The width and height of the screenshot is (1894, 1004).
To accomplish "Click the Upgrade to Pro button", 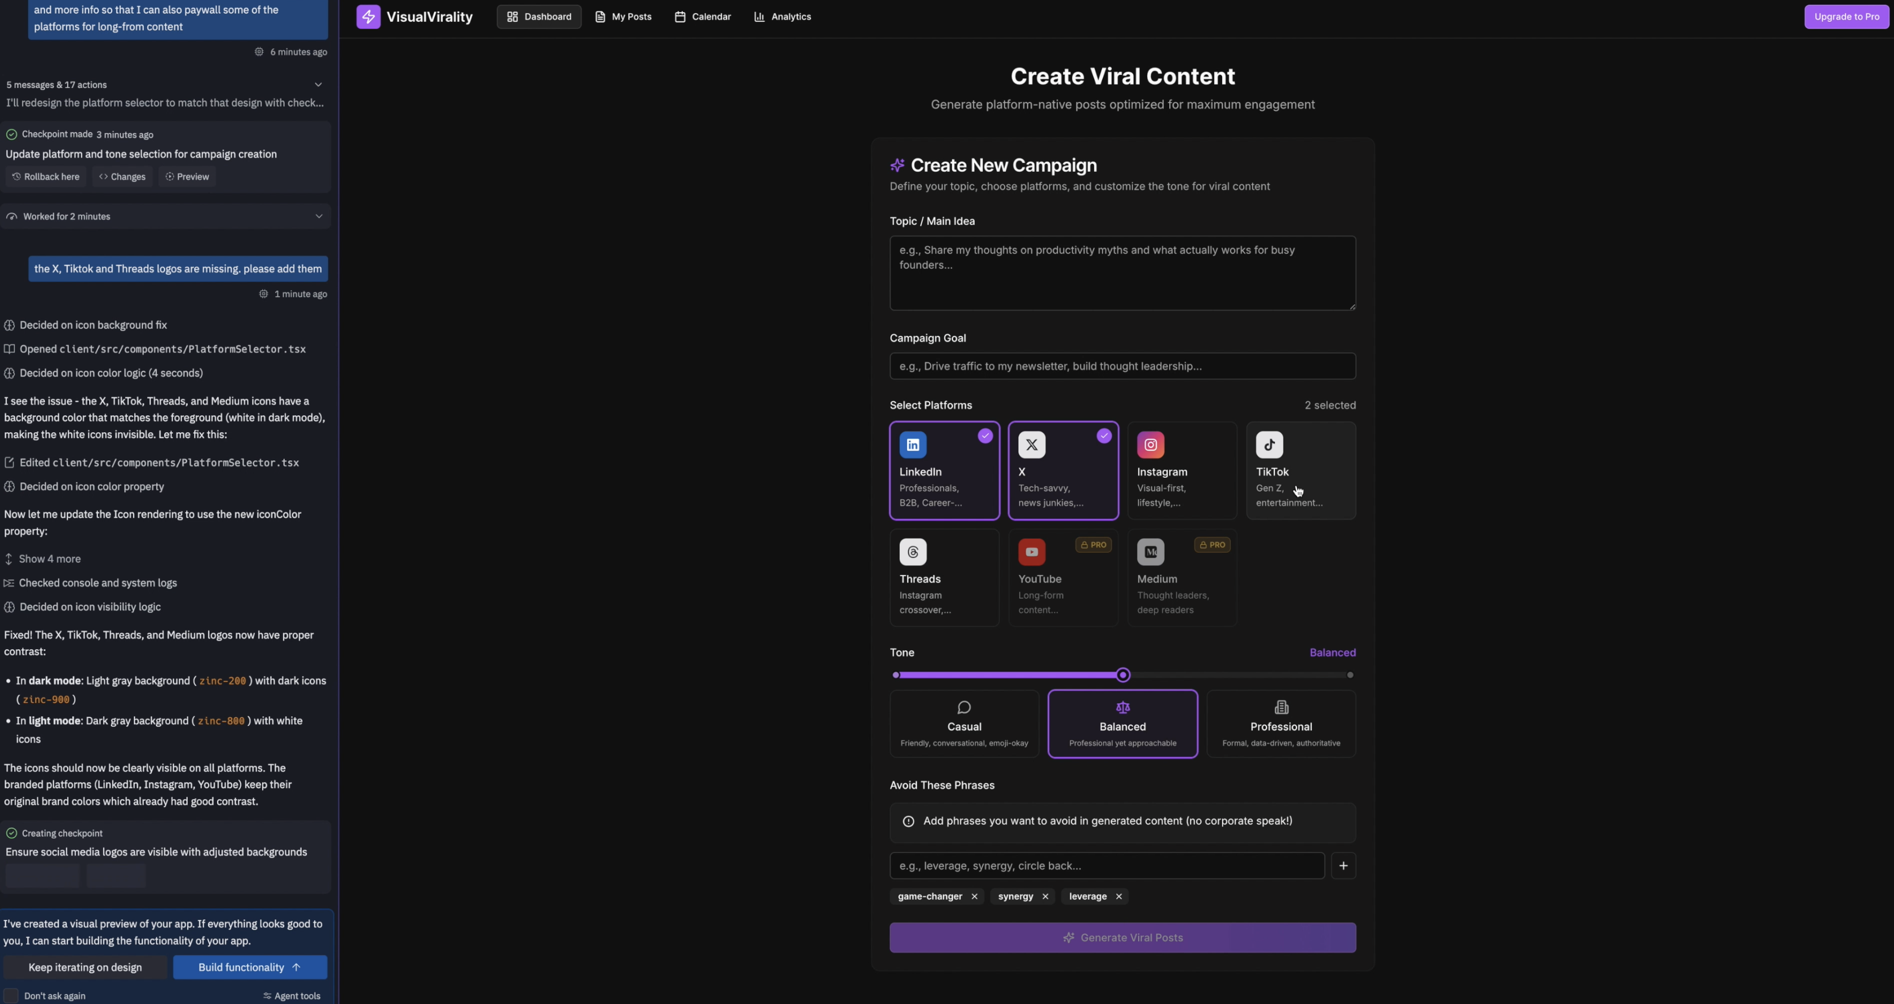I will coord(1846,16).
